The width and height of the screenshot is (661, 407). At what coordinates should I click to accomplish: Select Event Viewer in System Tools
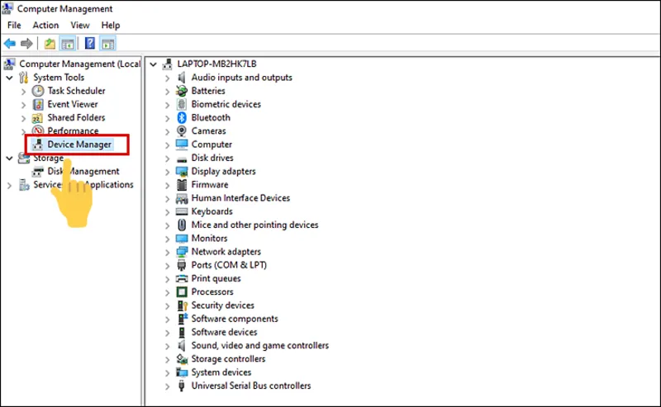73,105
